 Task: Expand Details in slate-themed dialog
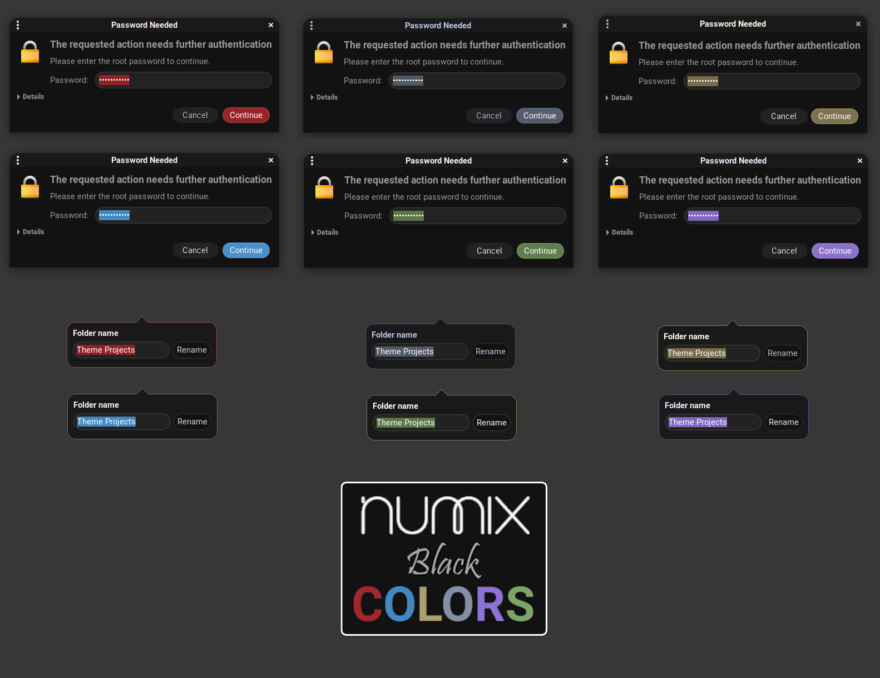click(324, 97)
